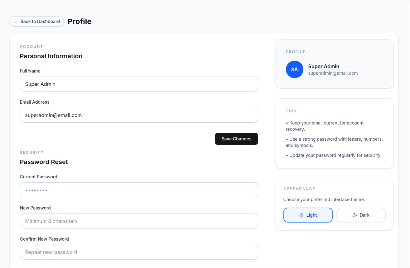Click the tip about keeping email current
The width and height of the screenshot is (410, 268).
click(325, 126)
